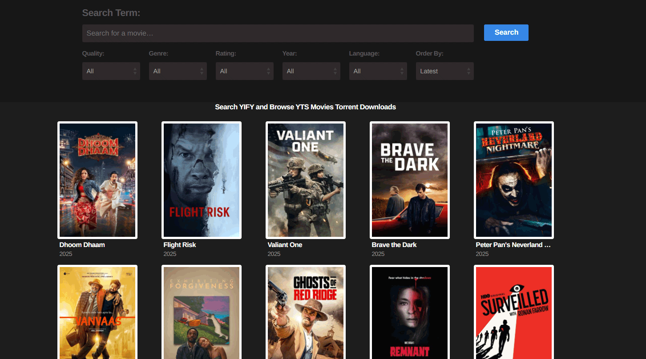Screen dimensions: 646x359
Task: Open the Year dropdown
Action: coord(311,71)
